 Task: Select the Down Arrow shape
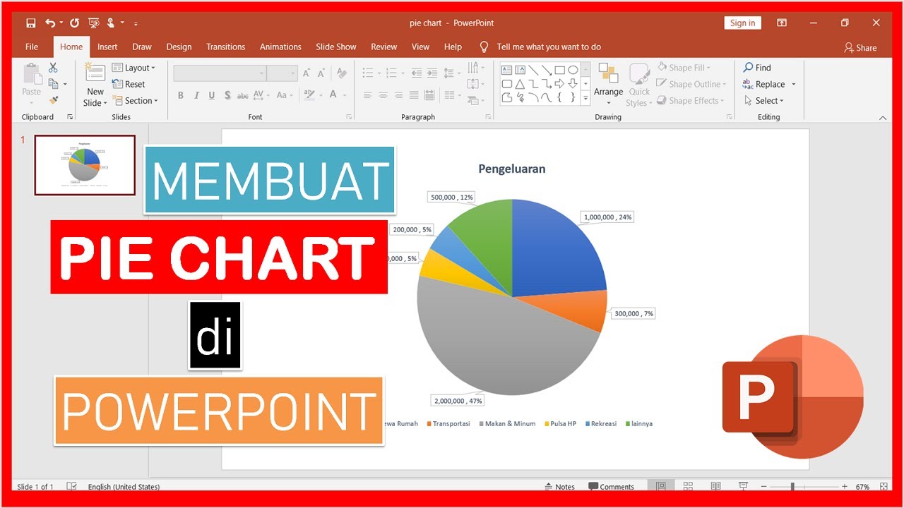coord(573,84)
